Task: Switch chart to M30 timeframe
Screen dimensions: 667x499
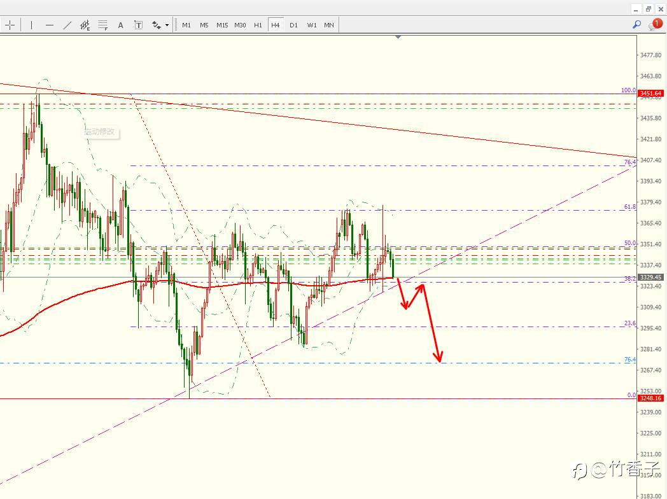Action: click(x=241, y=25)
